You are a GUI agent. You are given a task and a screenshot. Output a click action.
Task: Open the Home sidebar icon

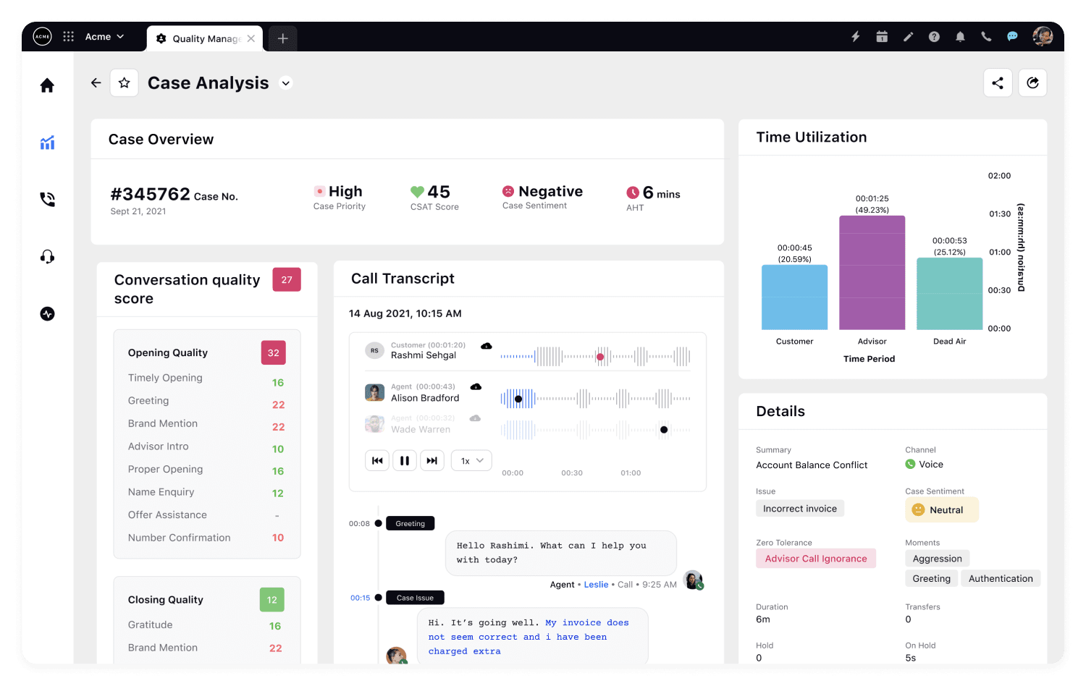(46, 85)
